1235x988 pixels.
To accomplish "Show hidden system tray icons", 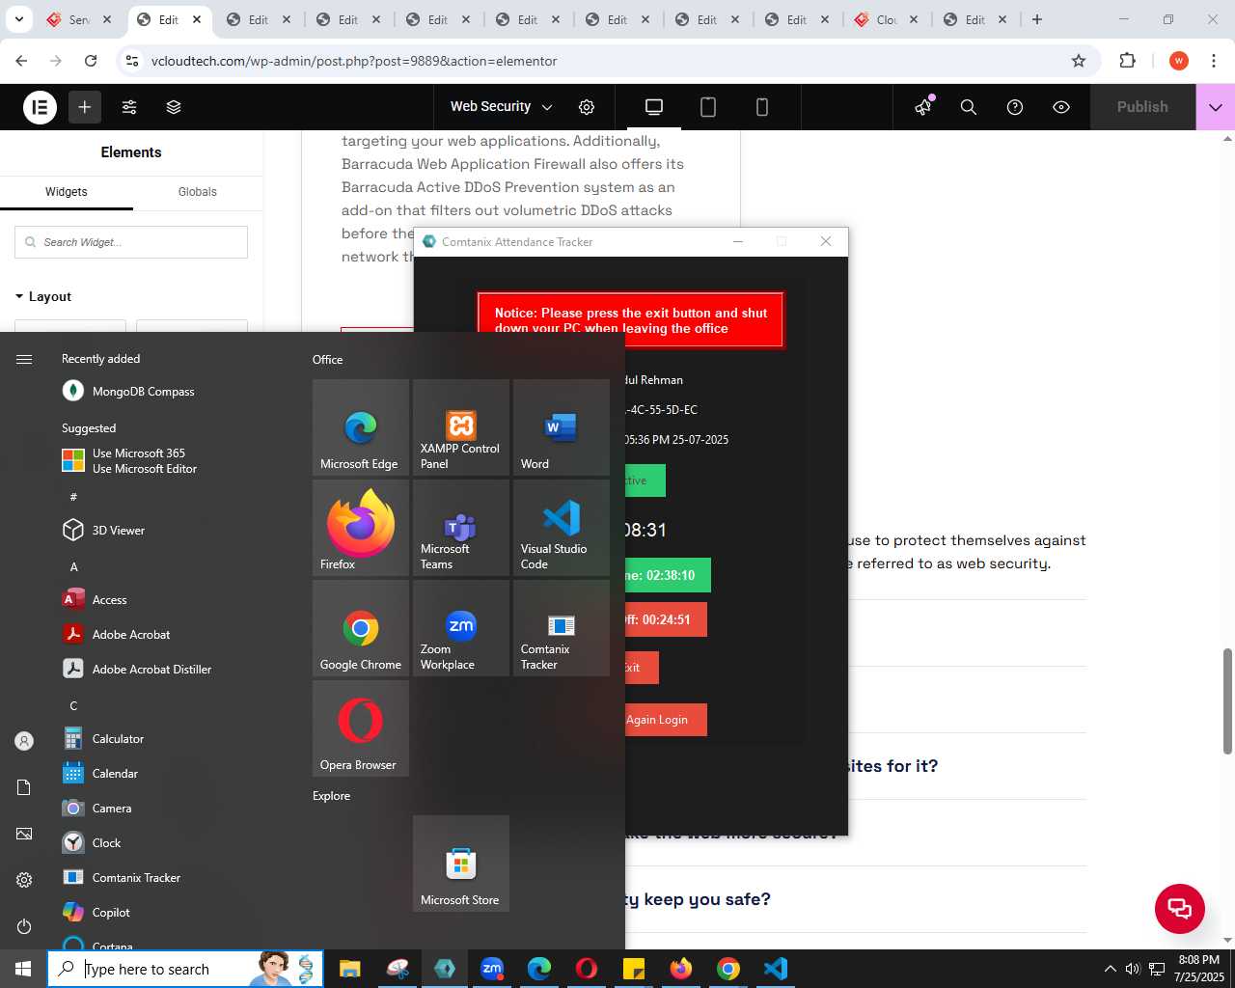I will (x=1110, y=969).
